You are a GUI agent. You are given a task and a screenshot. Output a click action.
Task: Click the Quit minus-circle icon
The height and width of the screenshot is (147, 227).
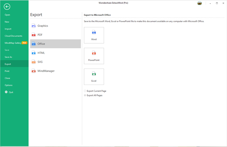click(6, 92)
